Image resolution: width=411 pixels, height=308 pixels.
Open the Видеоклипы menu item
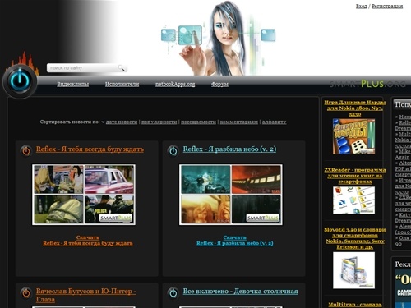(73, 84)
